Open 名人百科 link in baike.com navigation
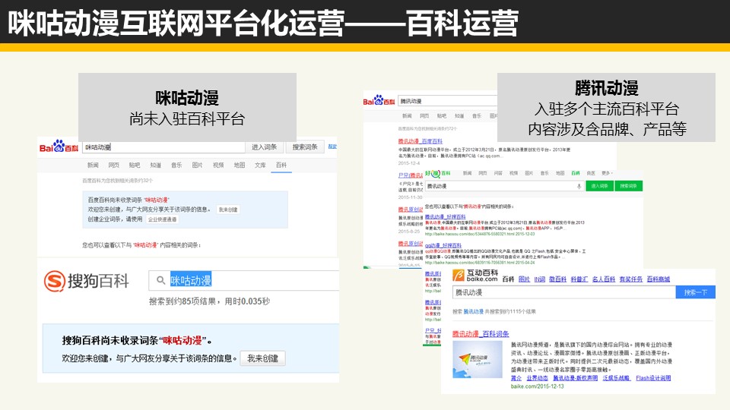 coord(604,279)
